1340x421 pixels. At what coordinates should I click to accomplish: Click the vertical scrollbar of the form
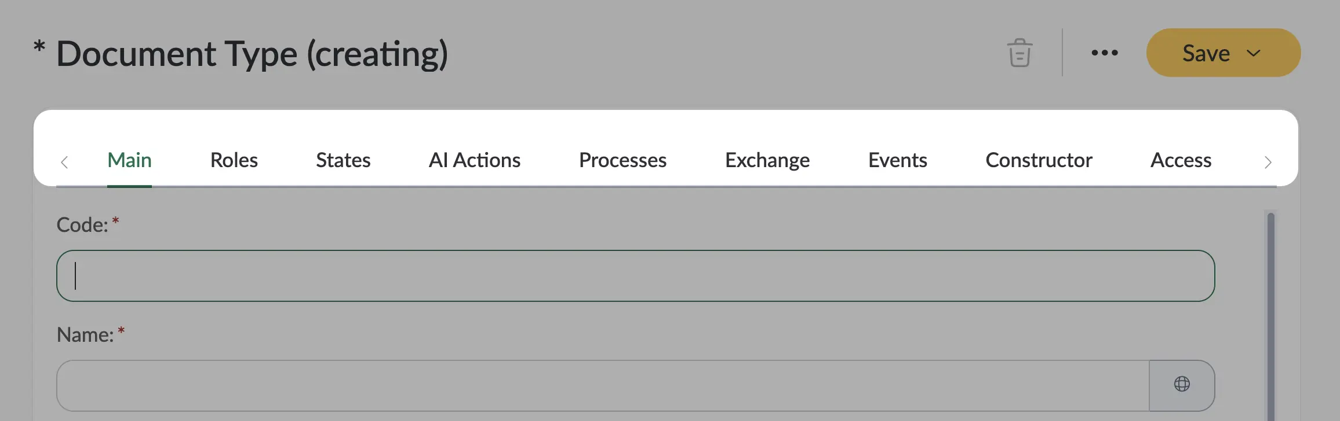1271,316
